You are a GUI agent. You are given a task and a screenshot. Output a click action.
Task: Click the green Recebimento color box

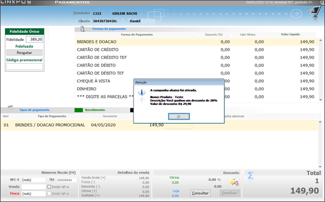point(78,110)
